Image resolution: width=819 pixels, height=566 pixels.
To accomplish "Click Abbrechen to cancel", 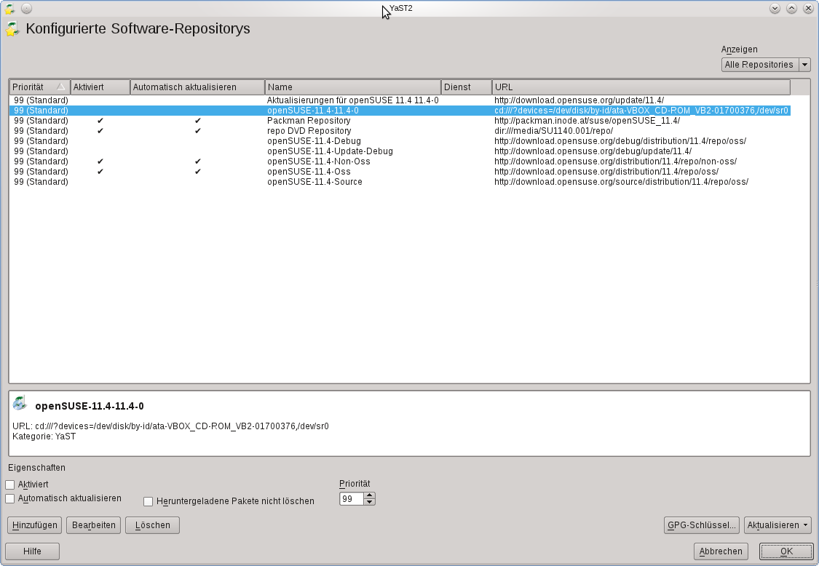I will (x=721, y=551).
